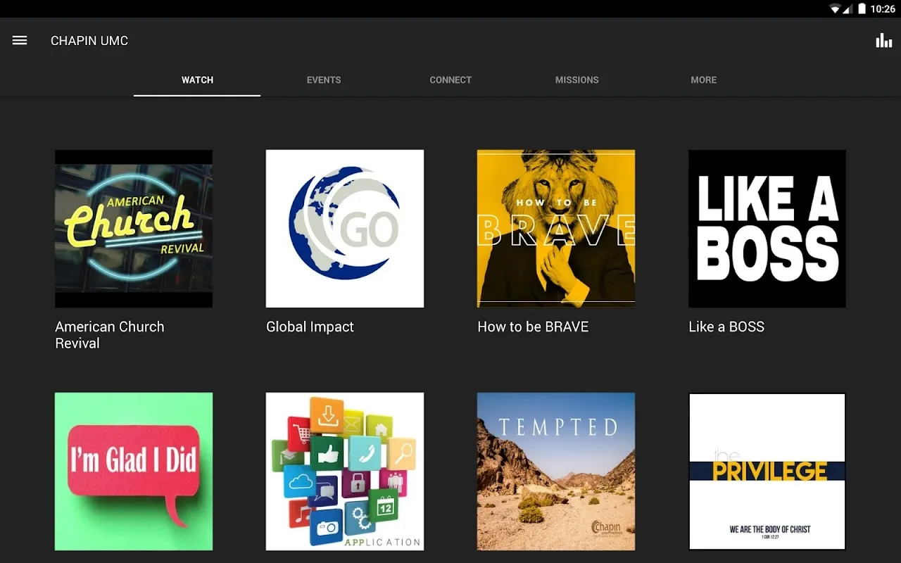The height and width of the screenshot is (563, 901).
Task: Tap the battery icon in status bar
Action: 862,9
